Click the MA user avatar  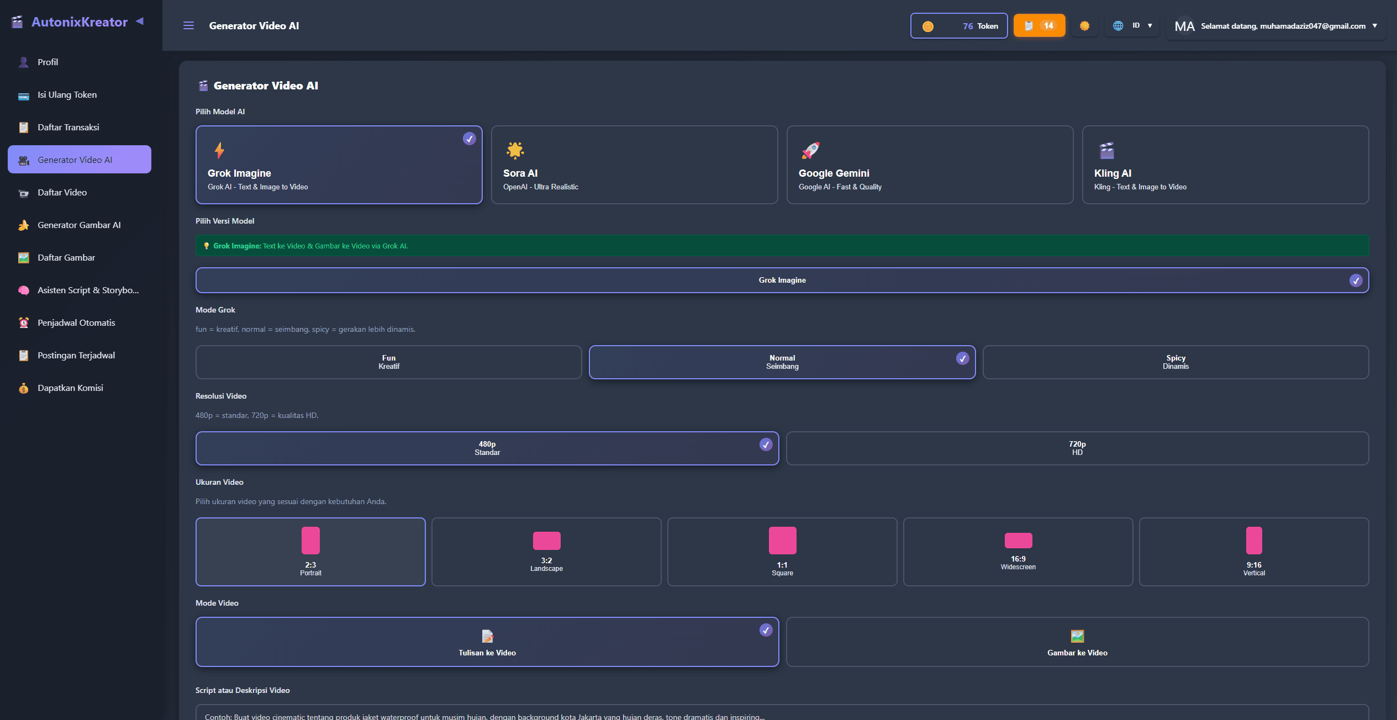coord(1184,26)
